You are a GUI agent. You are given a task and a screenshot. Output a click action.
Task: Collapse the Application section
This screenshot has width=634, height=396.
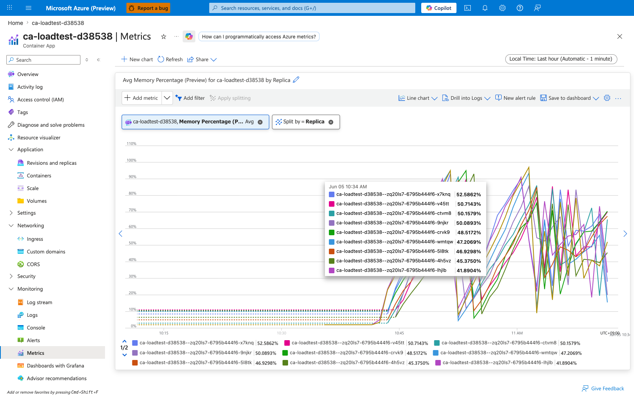(11, 149)
